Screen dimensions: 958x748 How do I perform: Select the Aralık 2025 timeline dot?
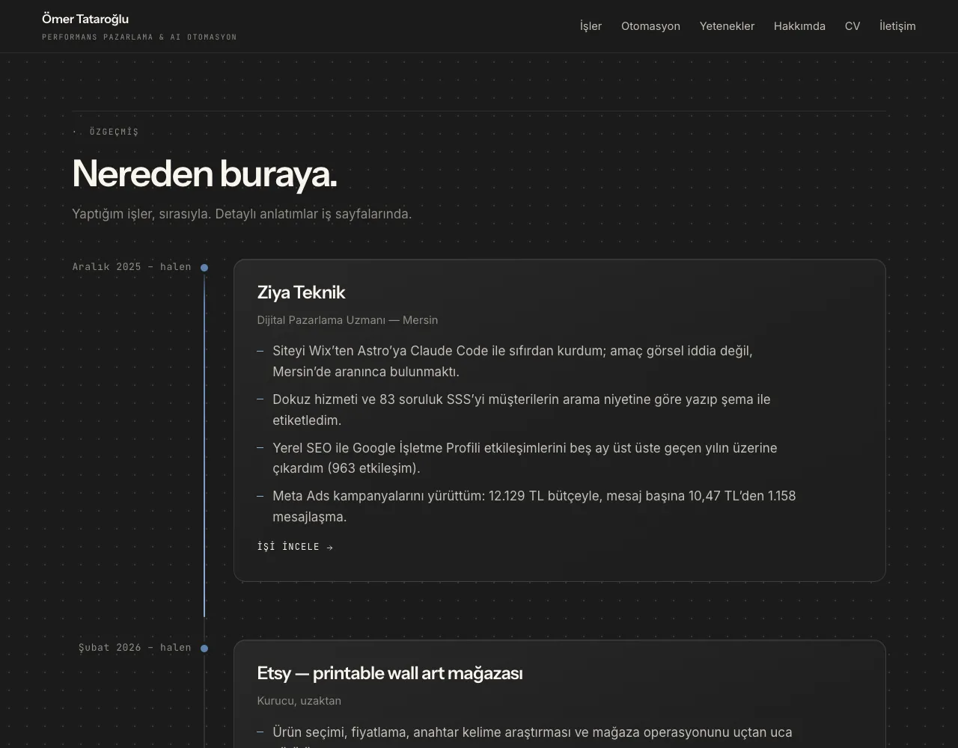click(x=204, y=268)
